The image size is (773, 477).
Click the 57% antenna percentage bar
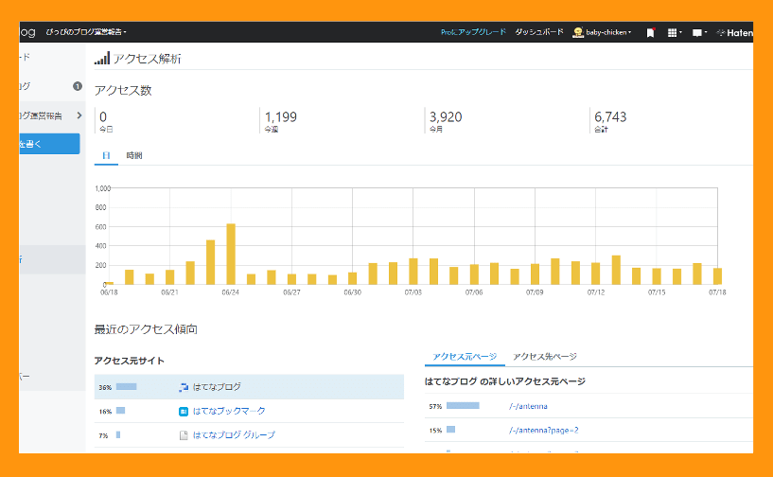tap(463, 405)
